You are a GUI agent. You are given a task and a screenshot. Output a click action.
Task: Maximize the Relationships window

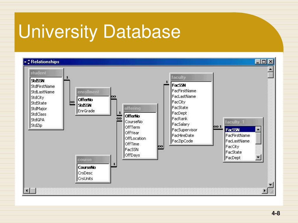[264, 62]
